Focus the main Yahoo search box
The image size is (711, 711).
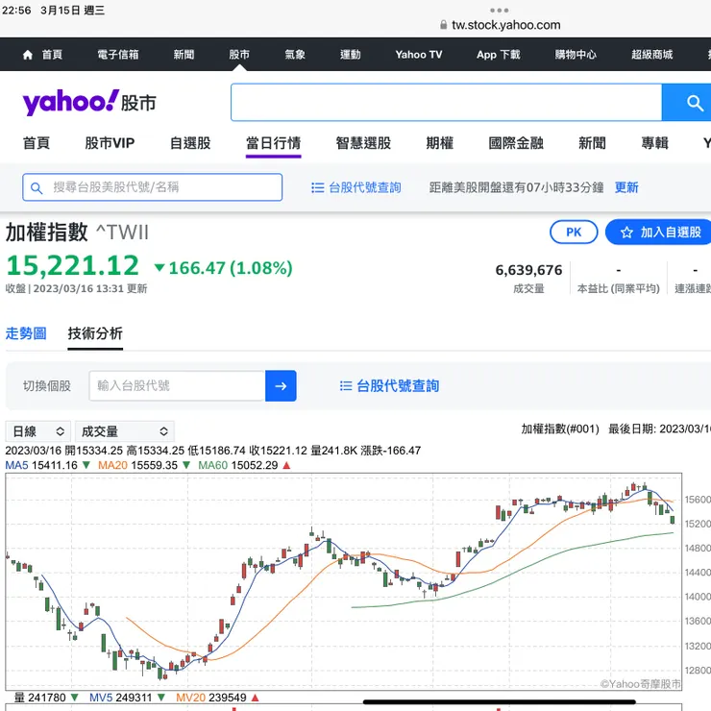[x=446, y=103]
